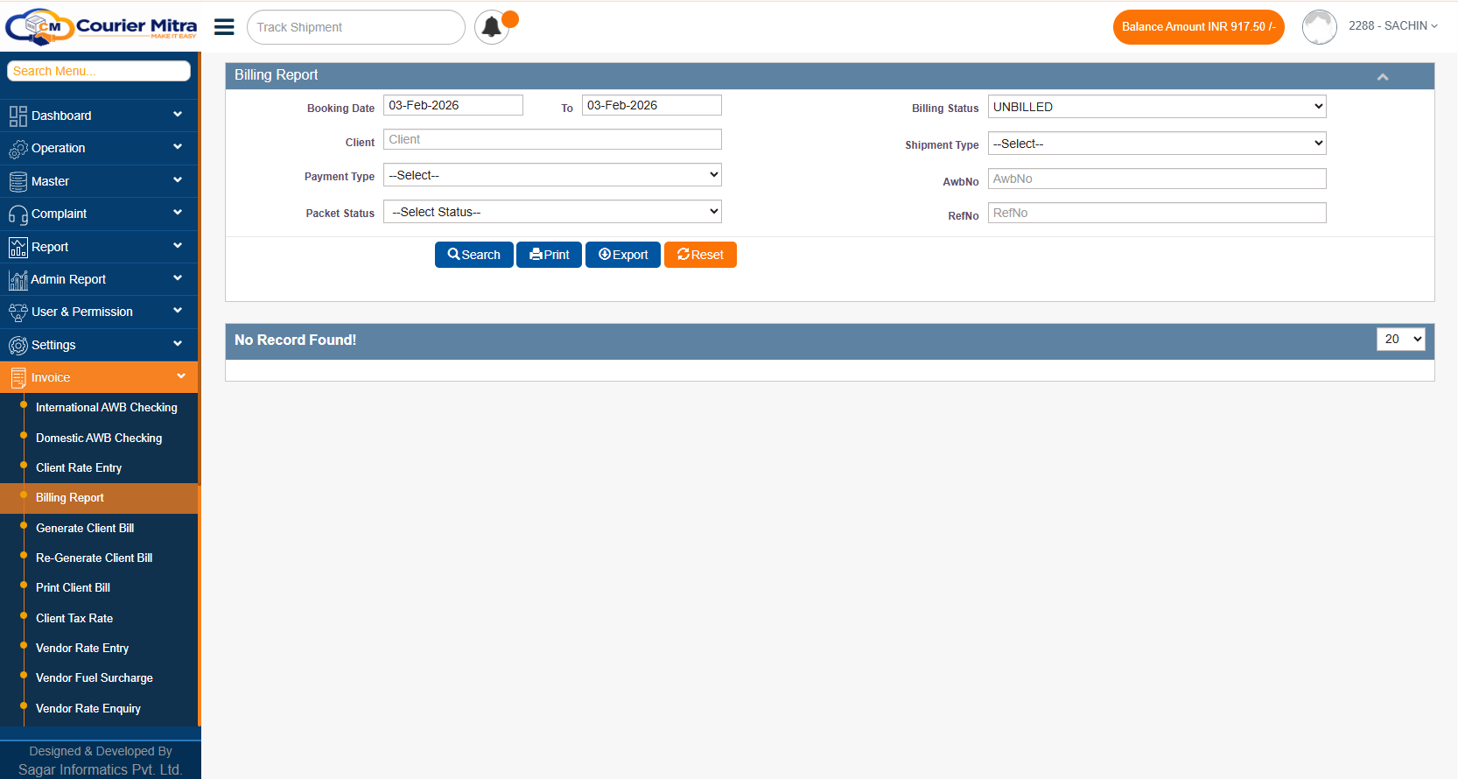
Task: Open International AWB Checking
Action: (106, 408)
